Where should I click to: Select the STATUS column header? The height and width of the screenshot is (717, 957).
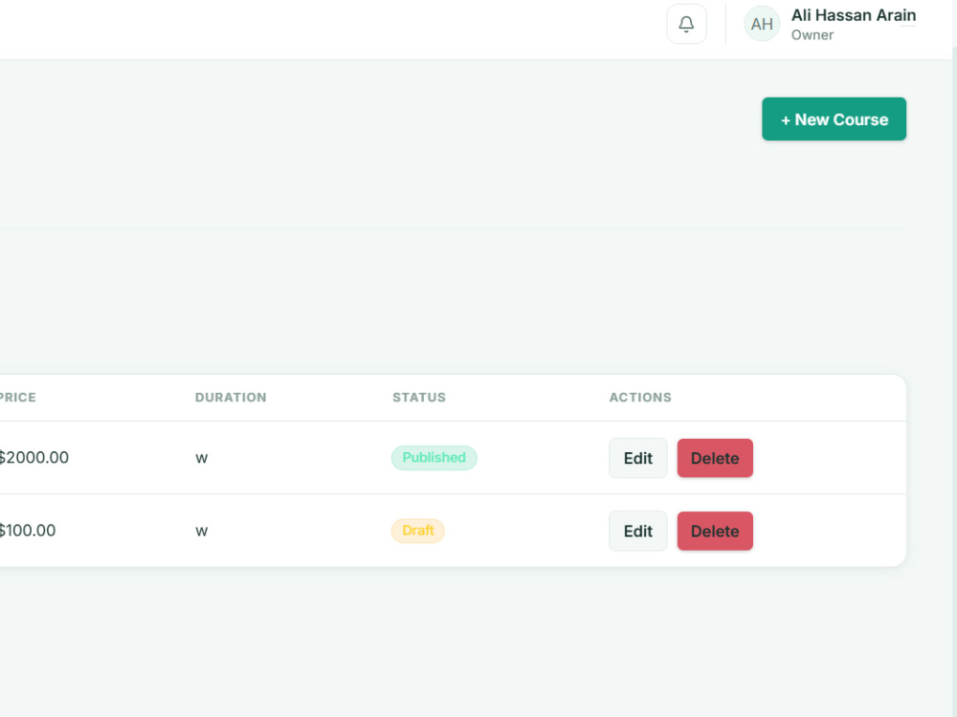pyautogui.click(x=419, y=398)
